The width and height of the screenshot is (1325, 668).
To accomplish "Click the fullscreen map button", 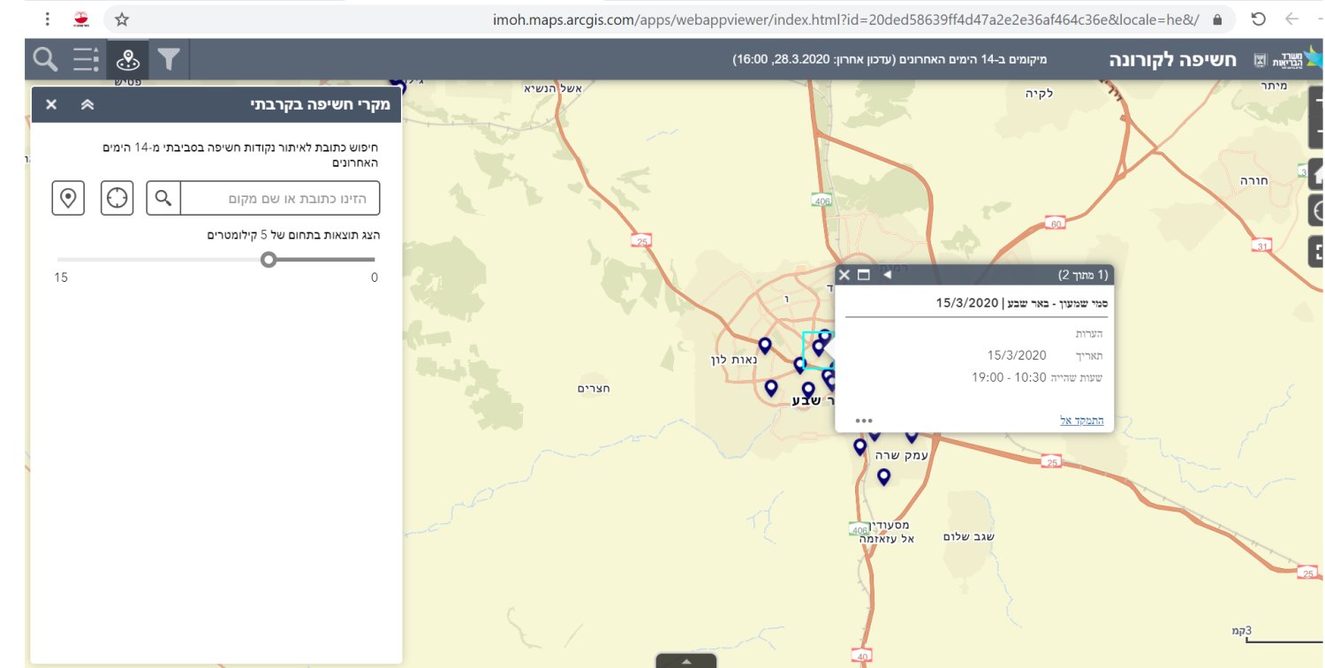I will [x=1316, y=250].
